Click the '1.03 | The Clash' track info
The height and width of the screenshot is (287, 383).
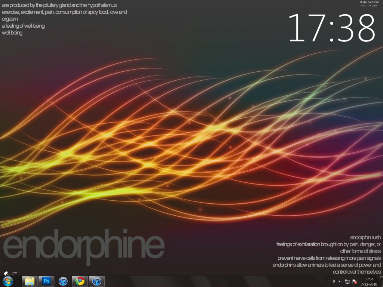coord(368,6)
